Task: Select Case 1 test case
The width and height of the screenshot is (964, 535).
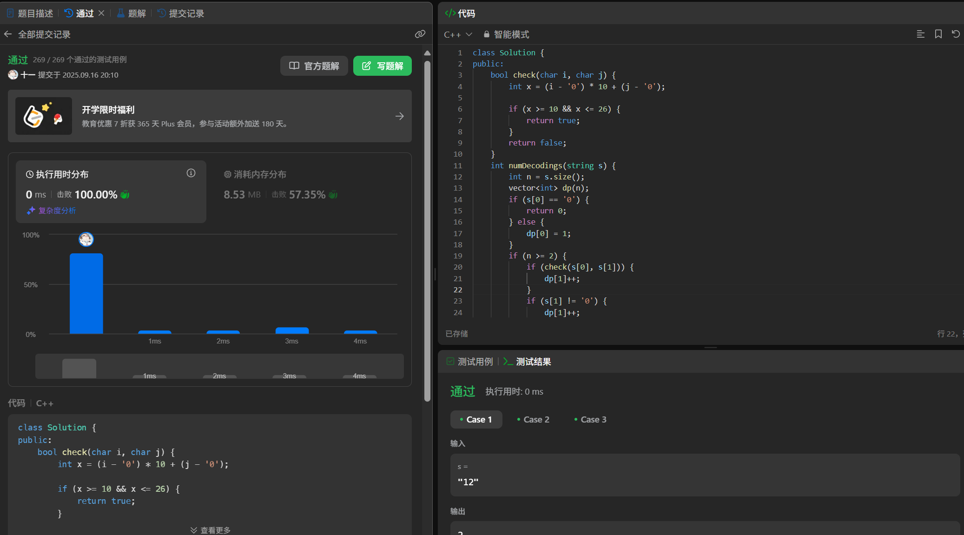Action: coord(476,419)
